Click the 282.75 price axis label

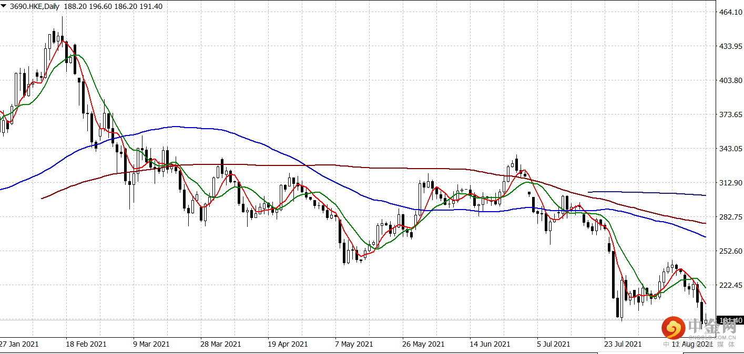point(730,217)
